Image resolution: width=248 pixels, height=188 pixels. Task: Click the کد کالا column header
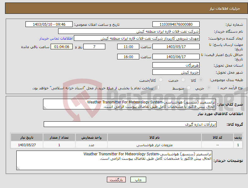click(x=218, y=137)
